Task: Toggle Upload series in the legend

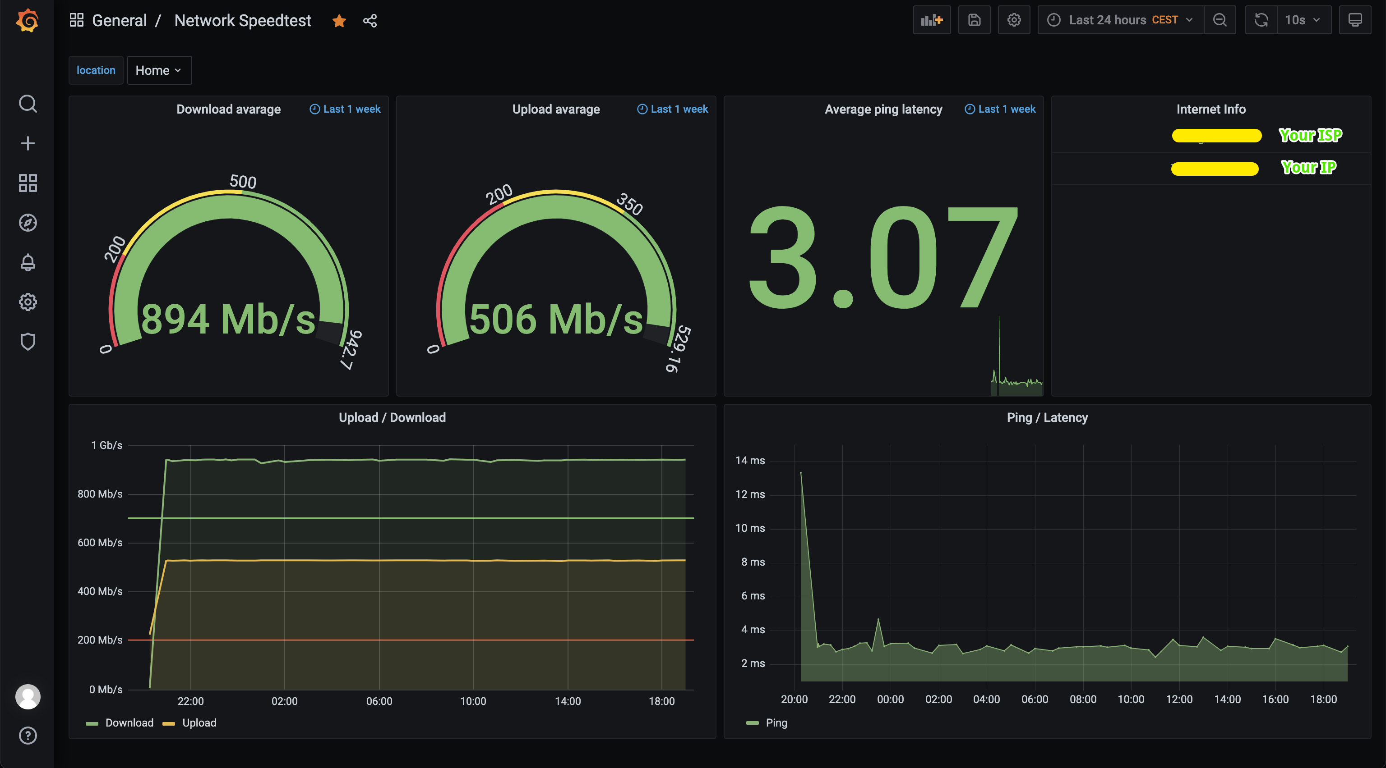Action: coord(199,723)
